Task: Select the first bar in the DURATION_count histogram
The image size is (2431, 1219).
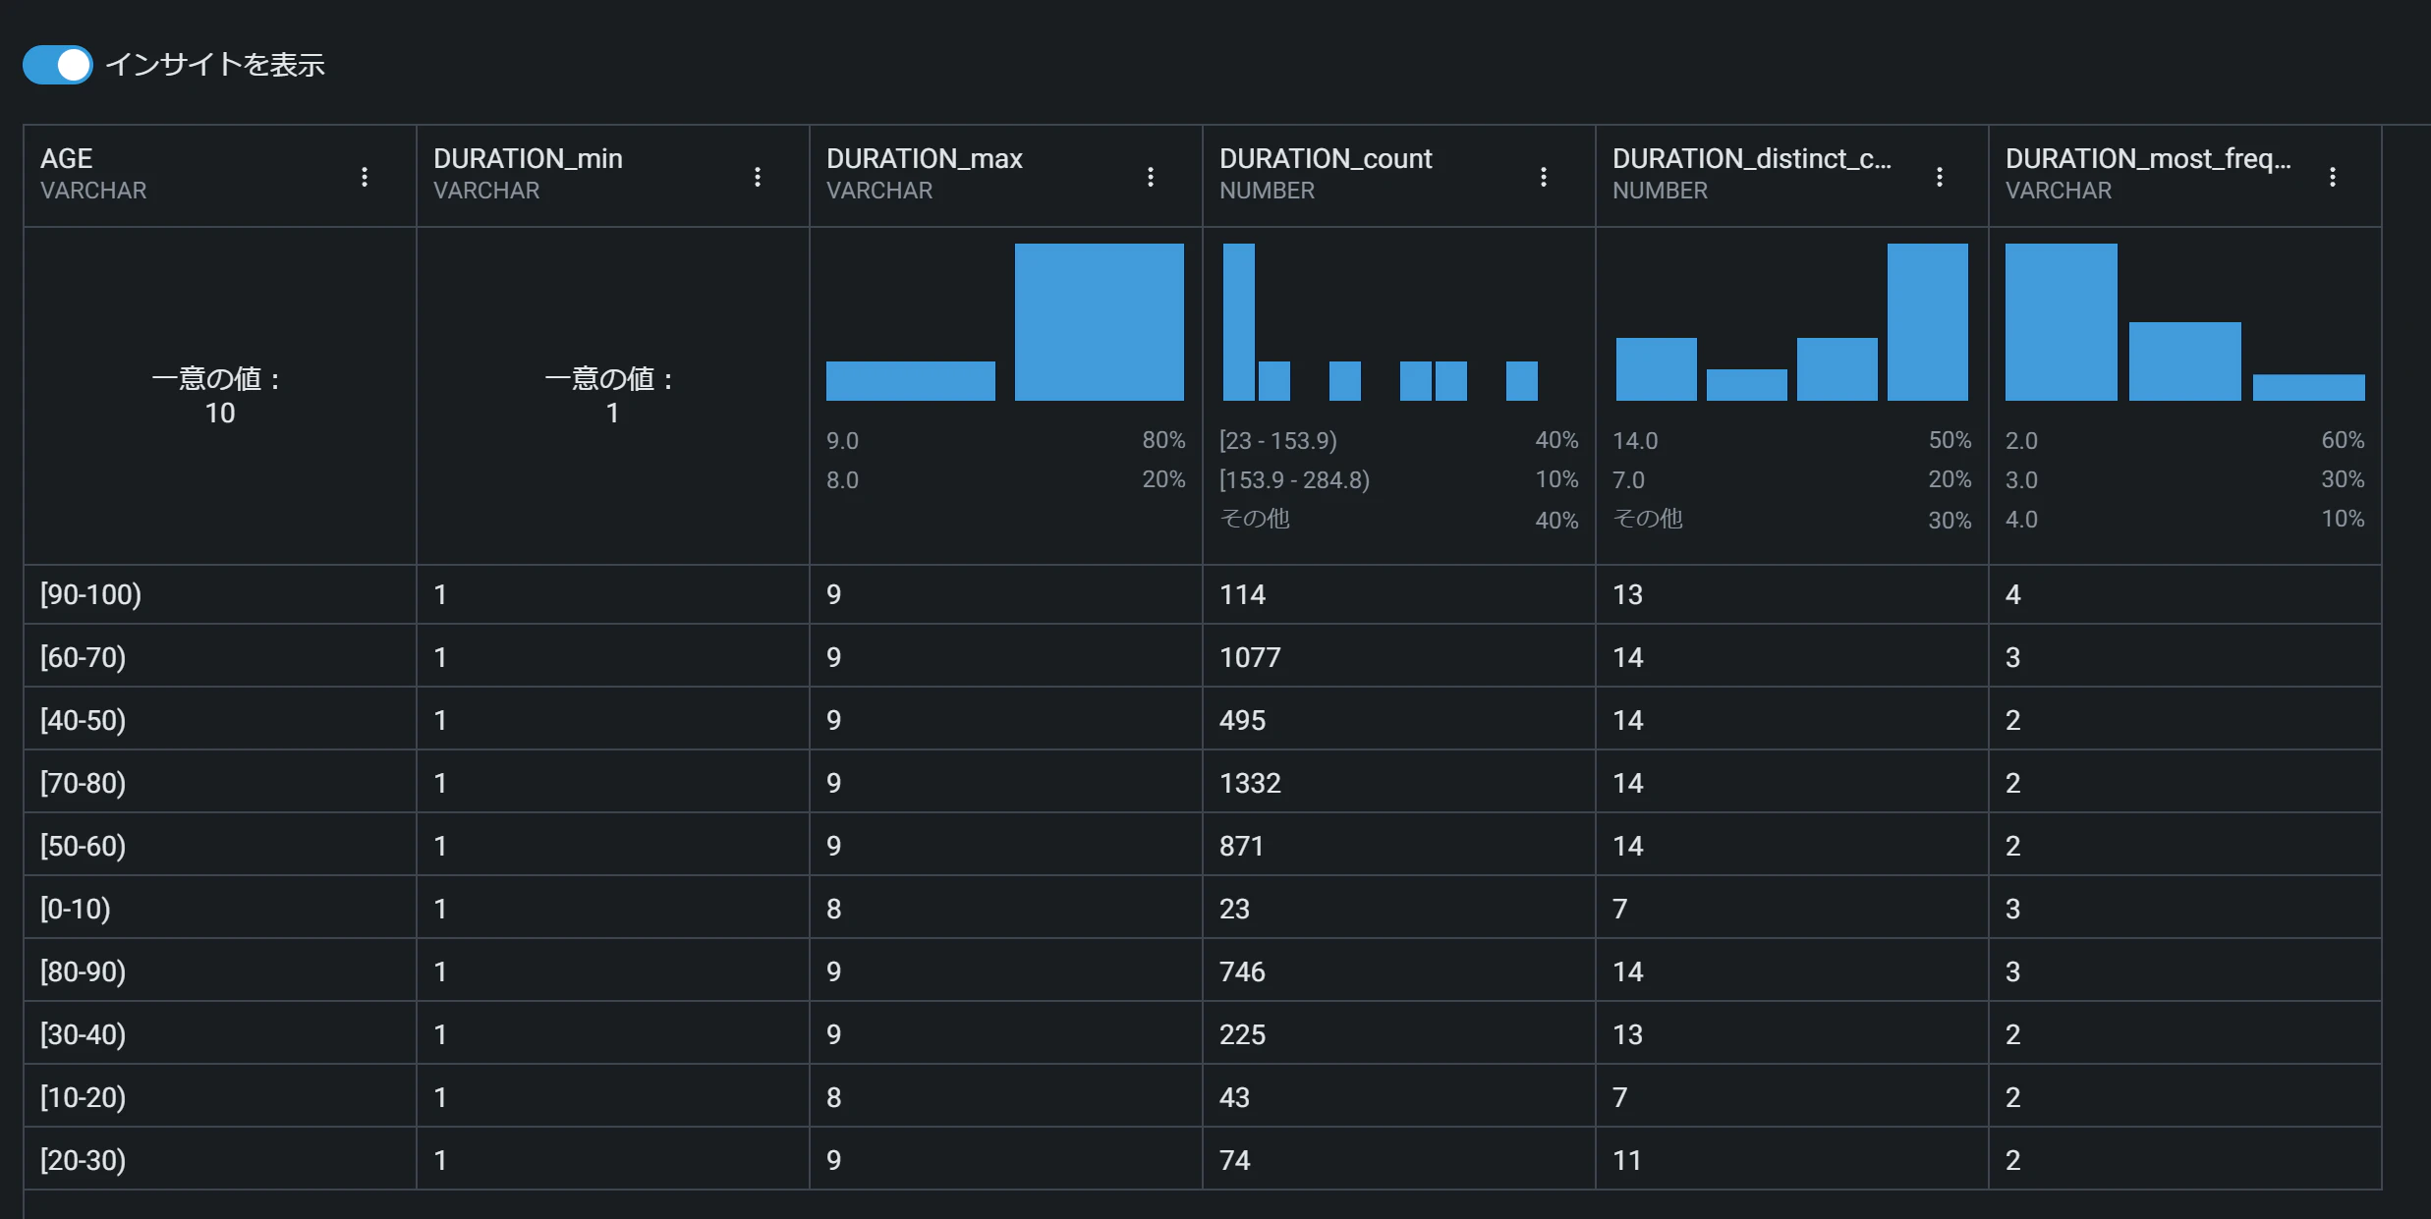Action: point(1238,322)
